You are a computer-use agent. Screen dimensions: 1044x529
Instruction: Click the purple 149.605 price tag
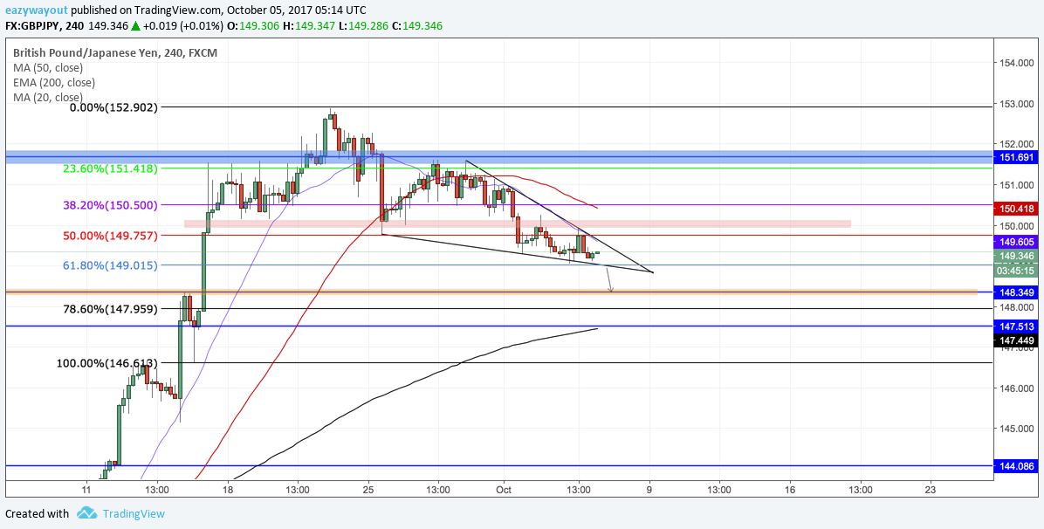[x=1016, y=242]
